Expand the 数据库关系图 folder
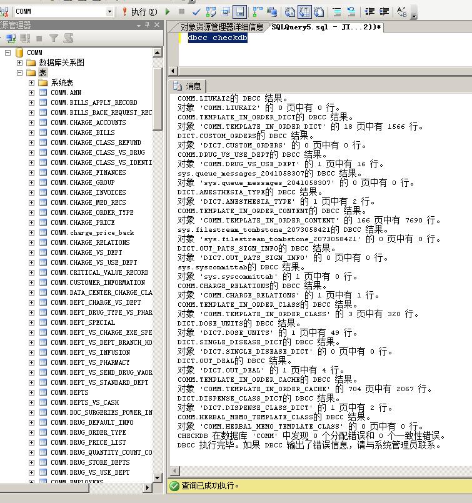The height and width of the screenshot is (503, 472). coord(19,62)
